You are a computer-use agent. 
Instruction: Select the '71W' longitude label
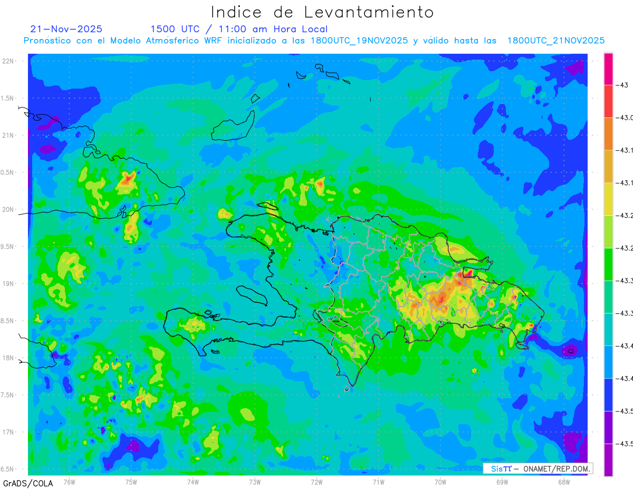click(x=378, y=482)
